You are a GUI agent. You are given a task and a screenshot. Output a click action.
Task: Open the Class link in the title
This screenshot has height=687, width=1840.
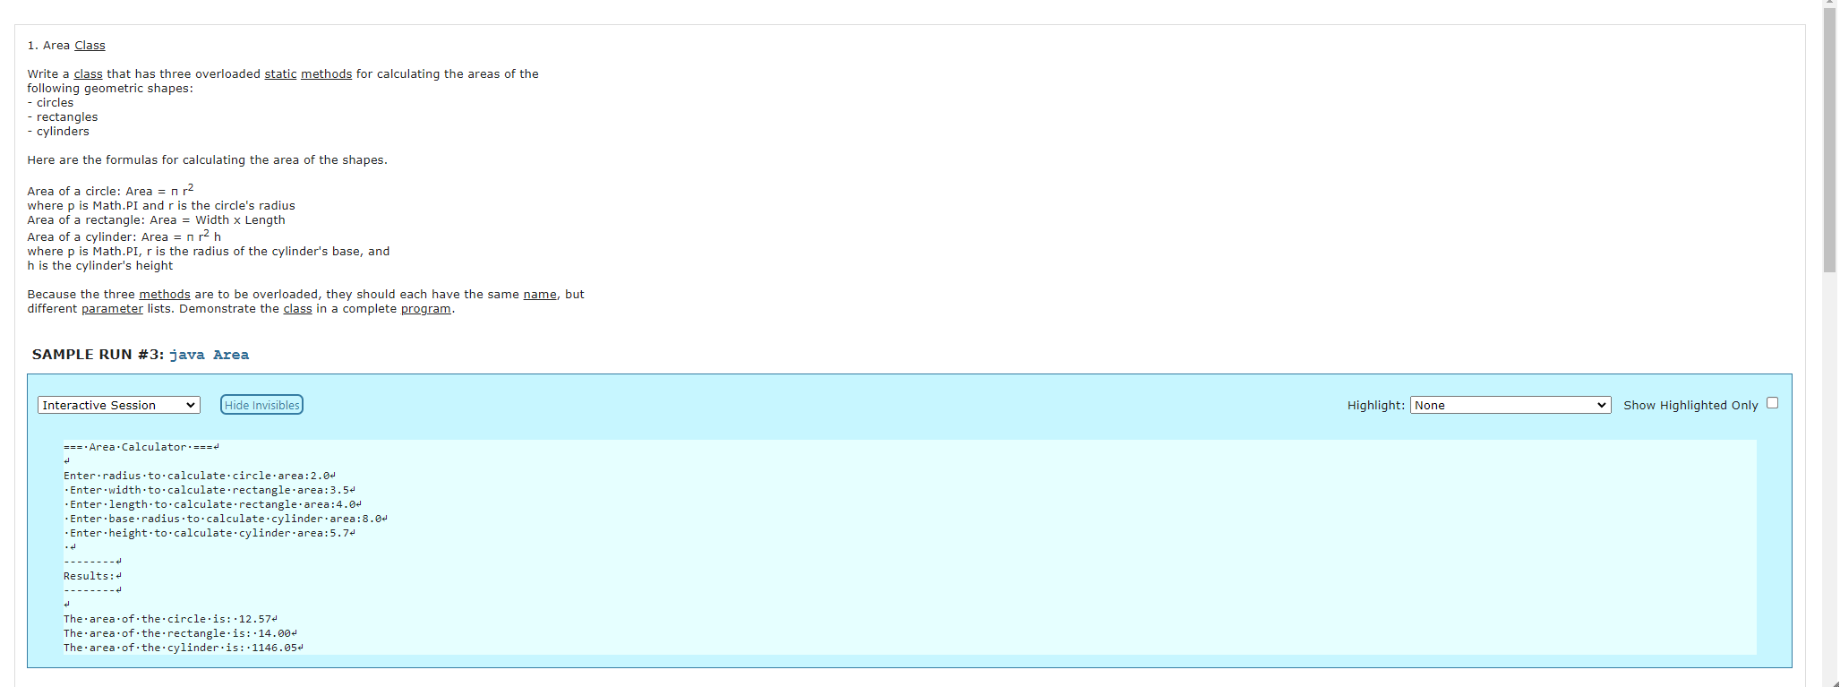tap(90, 45)
